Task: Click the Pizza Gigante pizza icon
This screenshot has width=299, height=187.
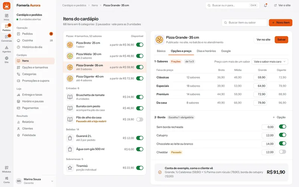Action: 70,79
